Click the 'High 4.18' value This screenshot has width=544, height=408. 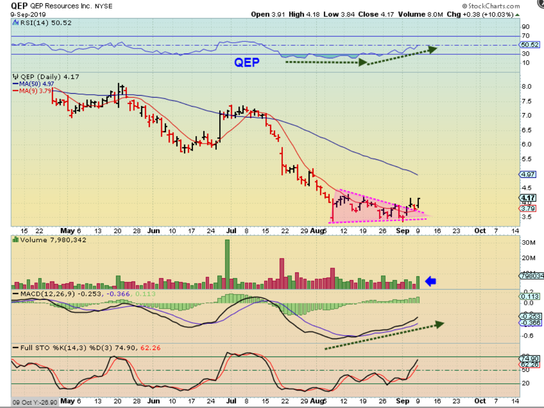coord(304,15)
